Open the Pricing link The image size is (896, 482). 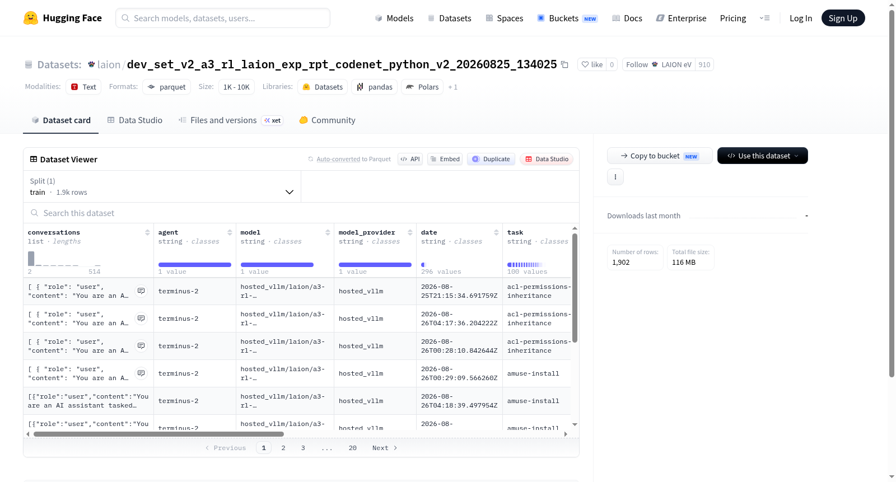click(733, 18)
